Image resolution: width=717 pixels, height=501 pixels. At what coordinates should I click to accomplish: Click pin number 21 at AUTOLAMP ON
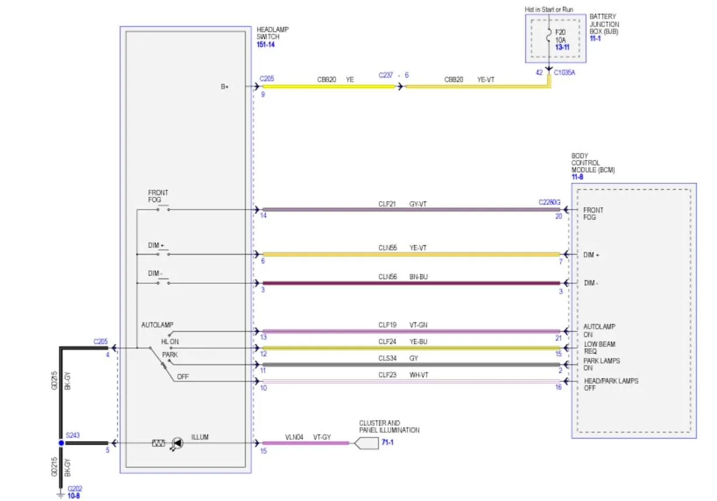(x=559, y=338)
